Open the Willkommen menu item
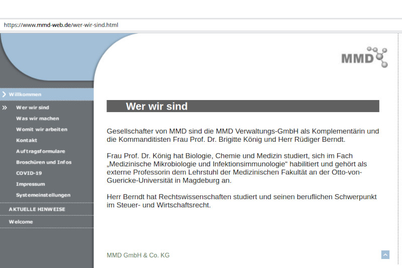The image size is (402, 268). (25, 95)
